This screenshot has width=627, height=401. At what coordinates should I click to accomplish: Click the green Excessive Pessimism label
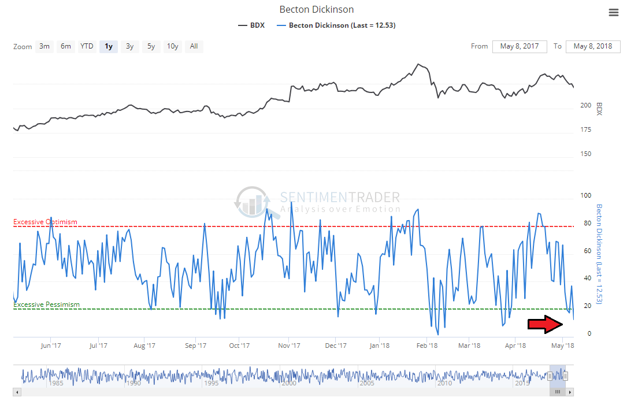[x=46, y=305]
